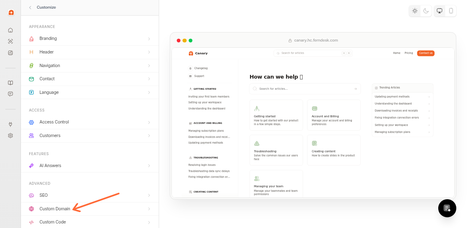This screenshot has height=228, width=467.
Task: Click the home icon in left sidebar
Action: pyautogui.click(x=10, y=30)
